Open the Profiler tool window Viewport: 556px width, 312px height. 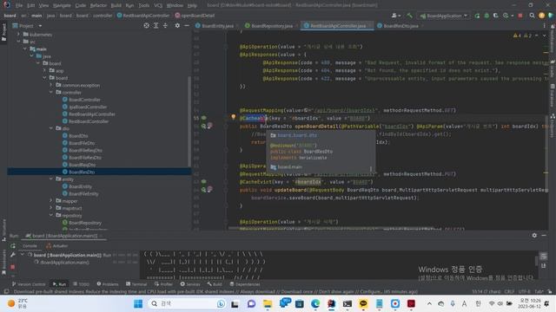[x=163, y=284]
